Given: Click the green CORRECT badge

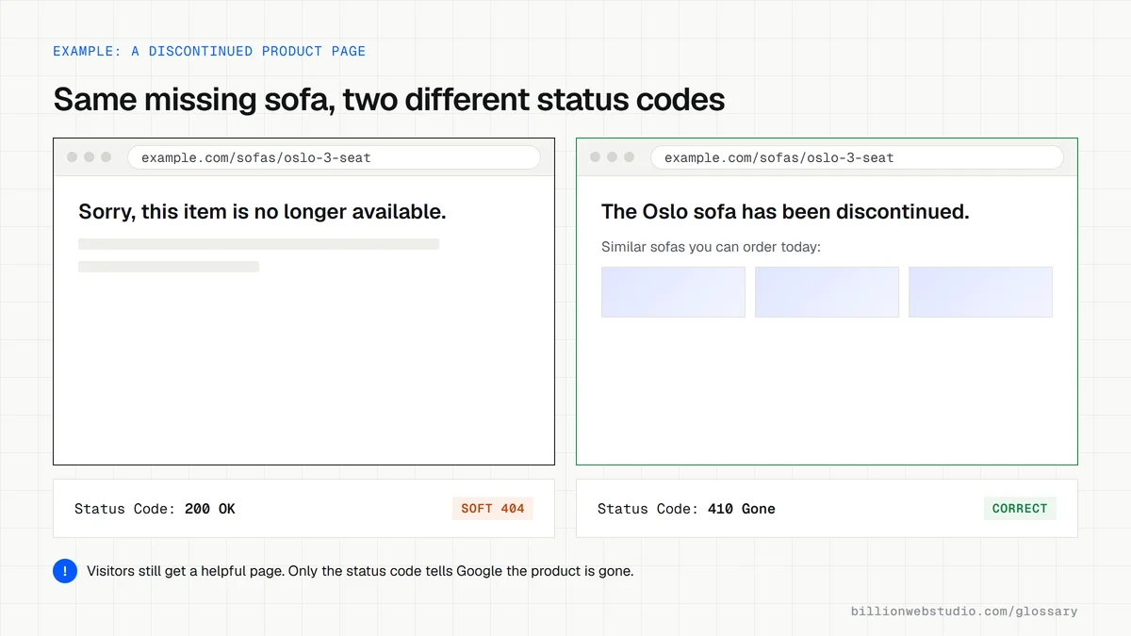Looking at the screenshot, I should click(1020, 509).
